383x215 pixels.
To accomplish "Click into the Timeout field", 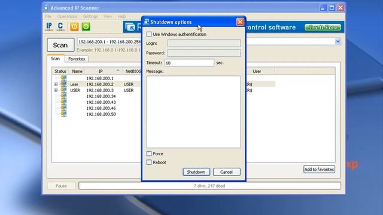I will (189, 63).
